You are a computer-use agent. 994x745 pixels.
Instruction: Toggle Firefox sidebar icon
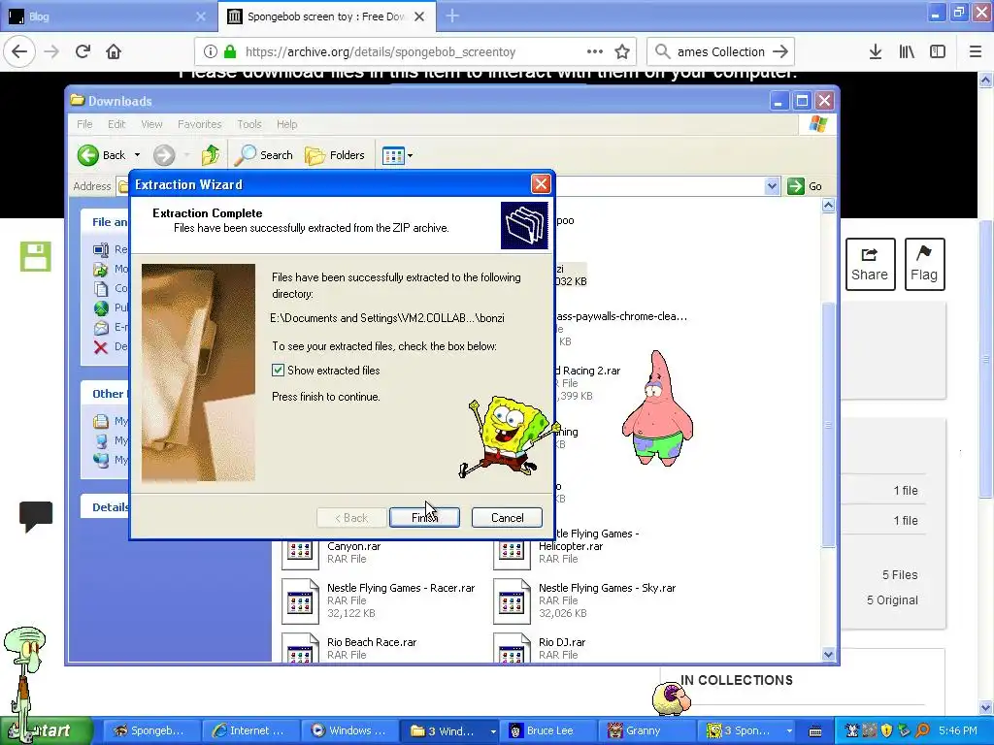click(938, 52)
